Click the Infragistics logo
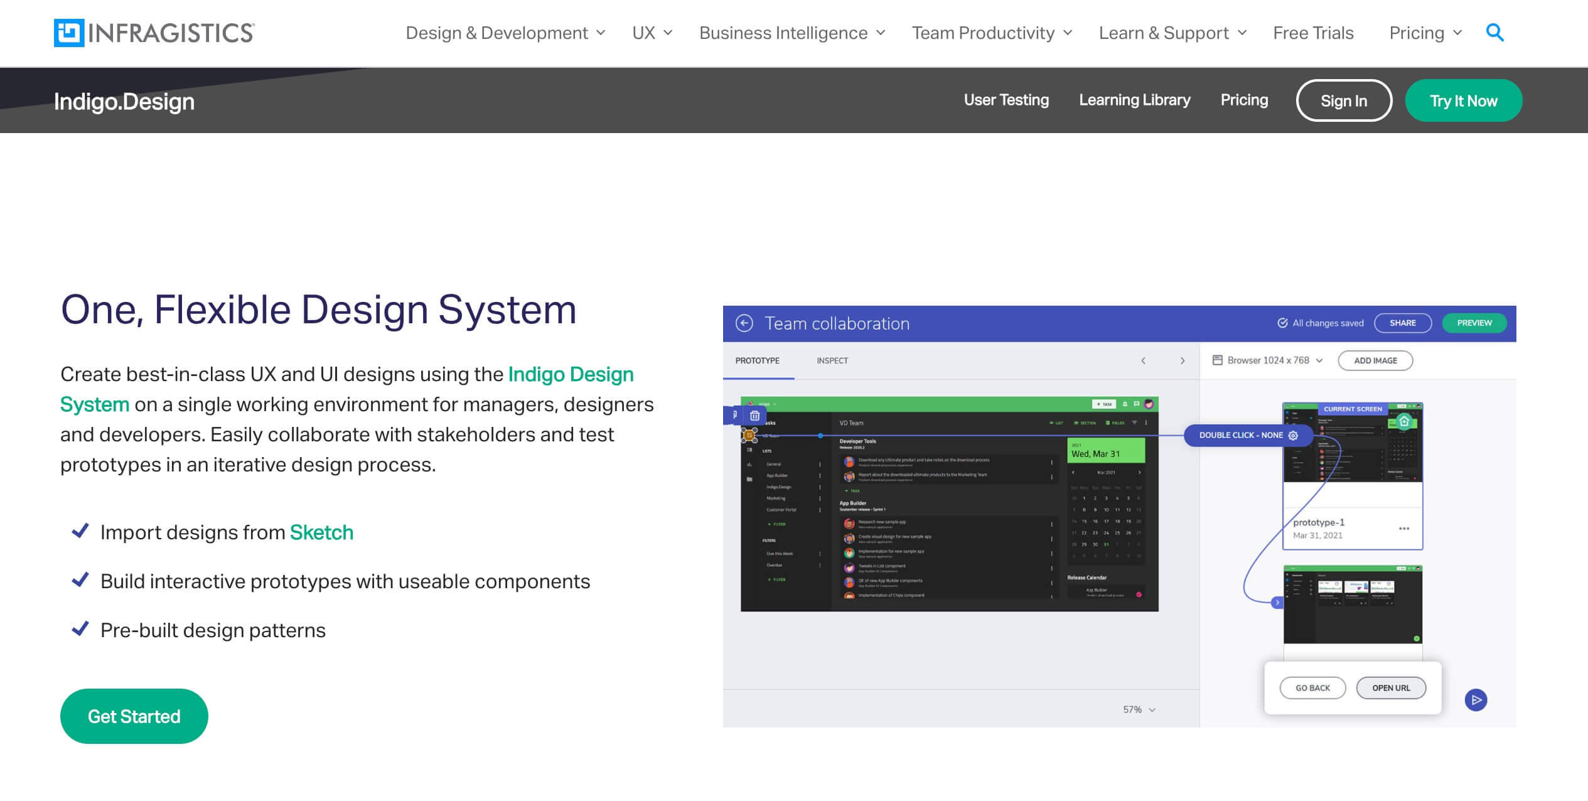 coord(154,33)
